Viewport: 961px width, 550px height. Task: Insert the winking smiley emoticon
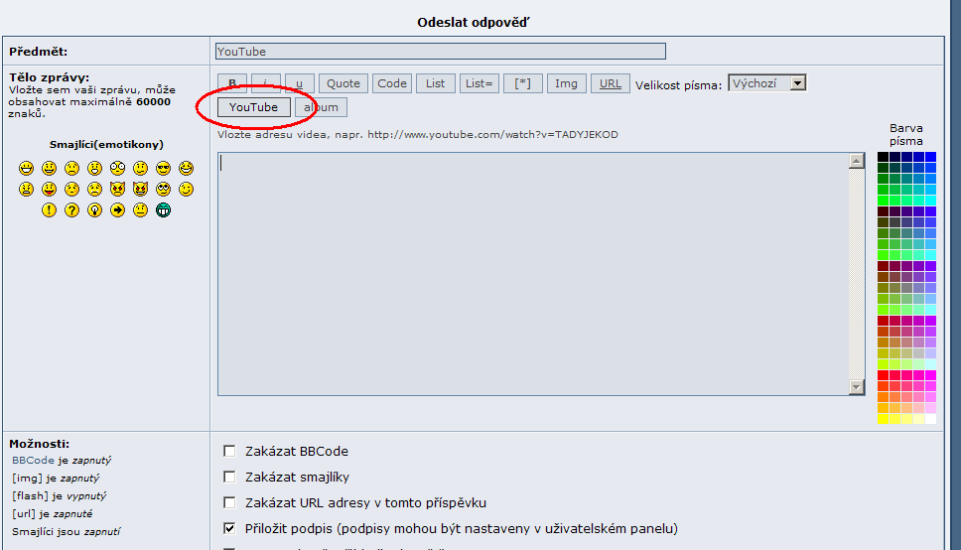coord(186,189)
